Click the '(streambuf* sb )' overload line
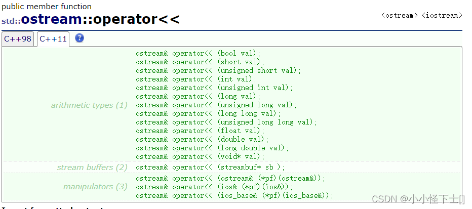Viewport: 472px width, 209px height. [210, 168]
